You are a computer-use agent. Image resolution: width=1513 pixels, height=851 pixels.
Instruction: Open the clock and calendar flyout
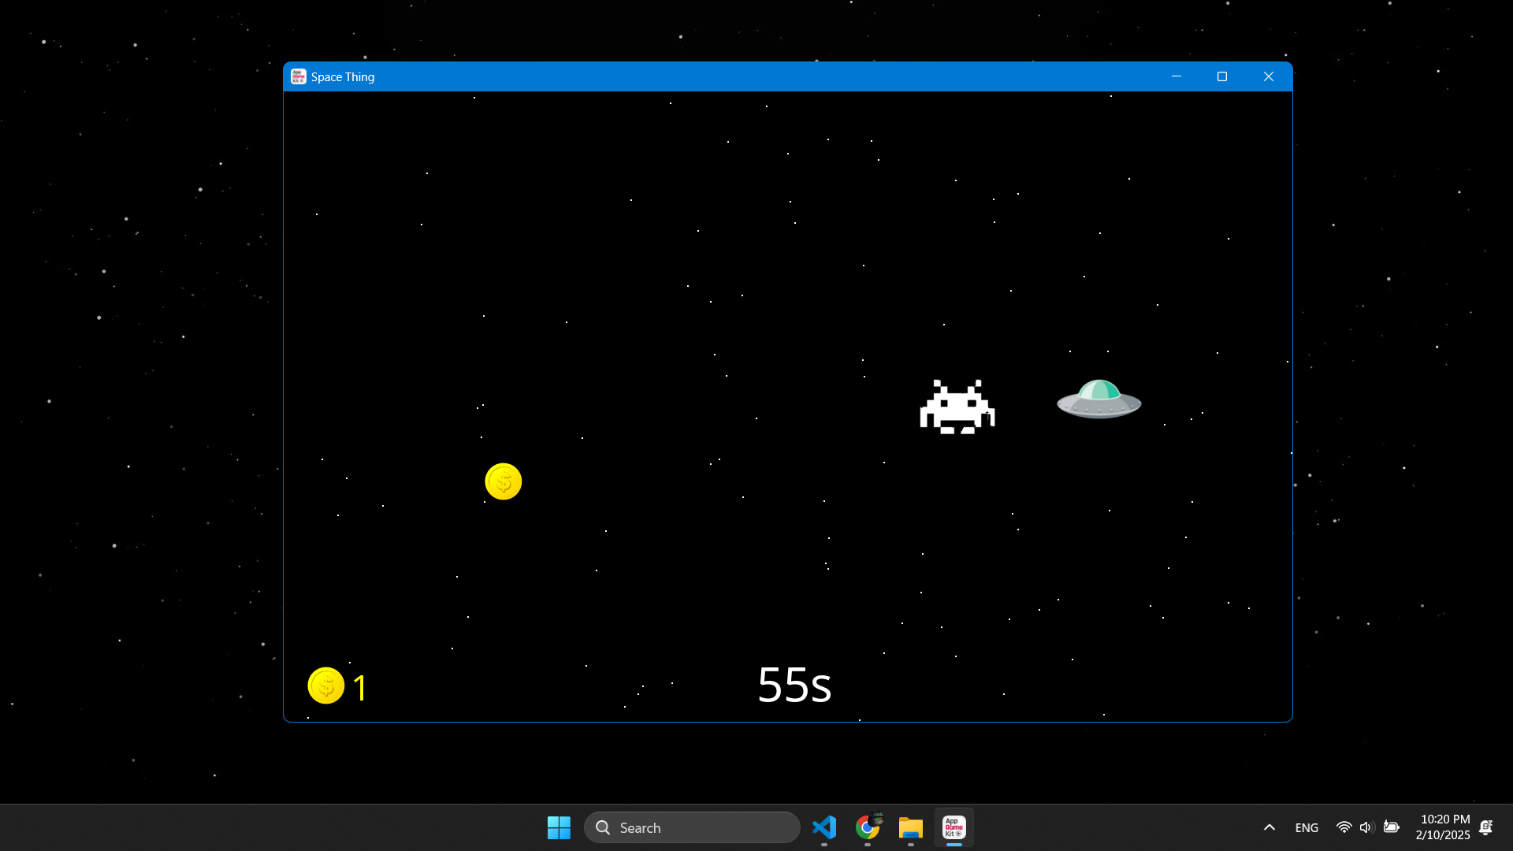coord(1443,827)
